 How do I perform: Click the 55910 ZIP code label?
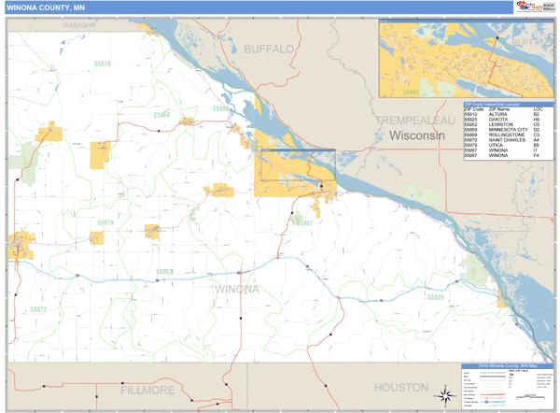pyautogui.click(x=103, y=64)
